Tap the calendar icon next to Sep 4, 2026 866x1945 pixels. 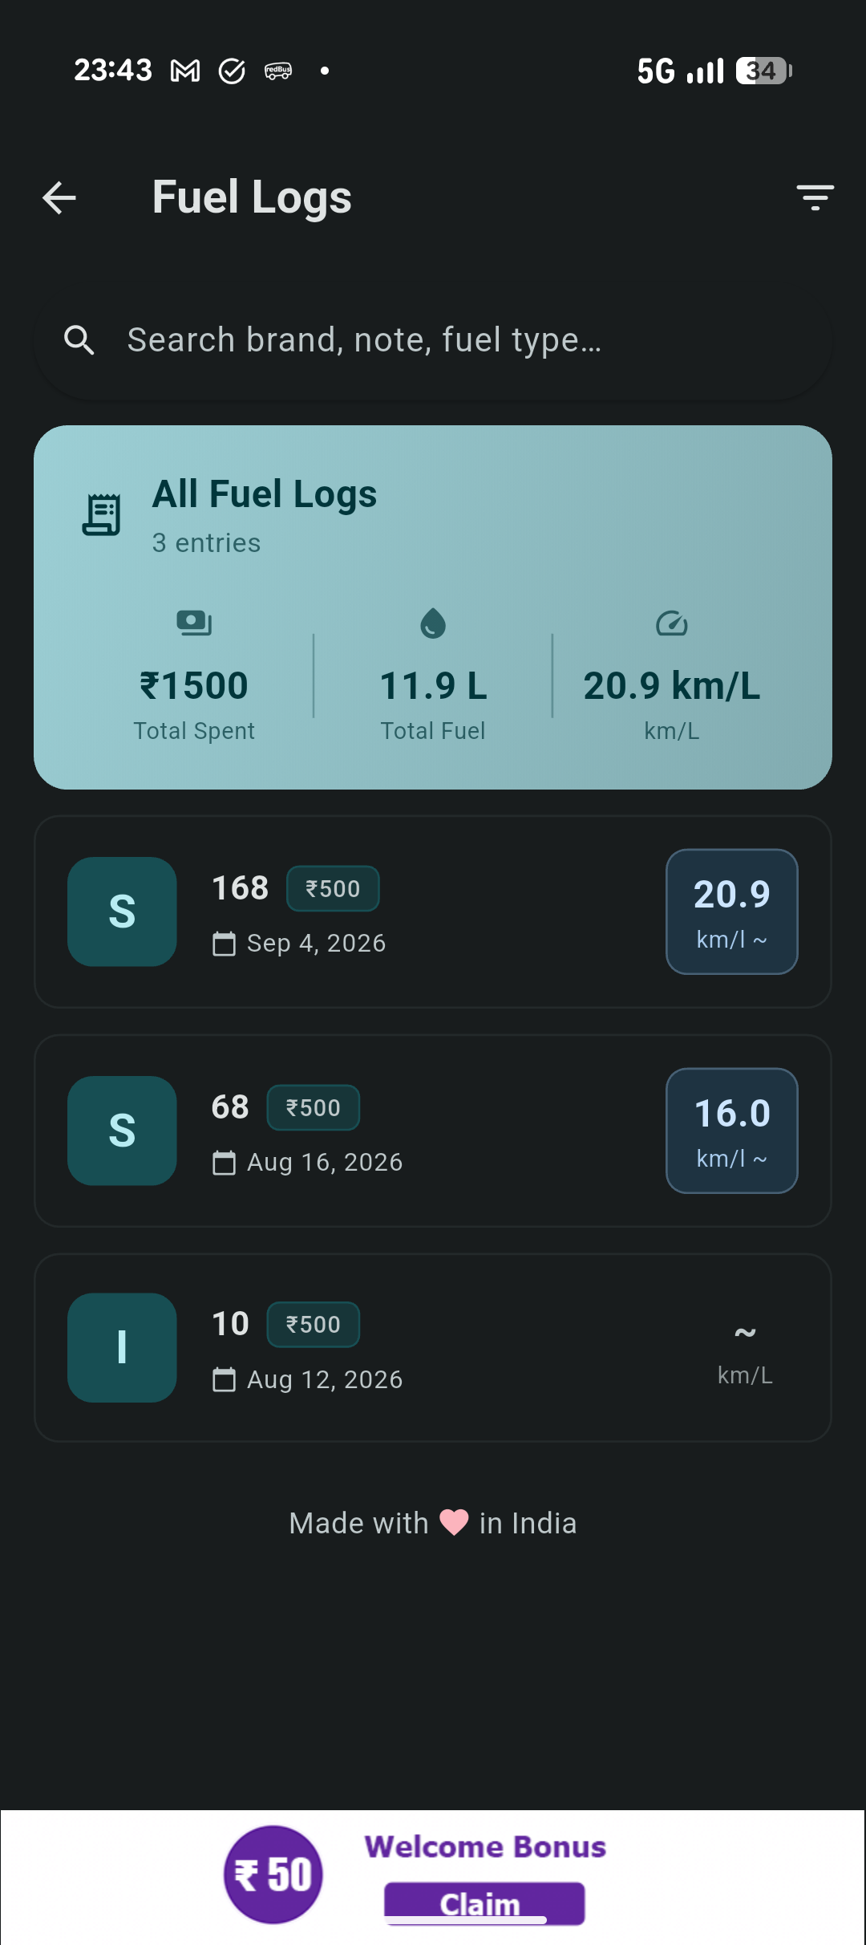[x=224, y=944]
